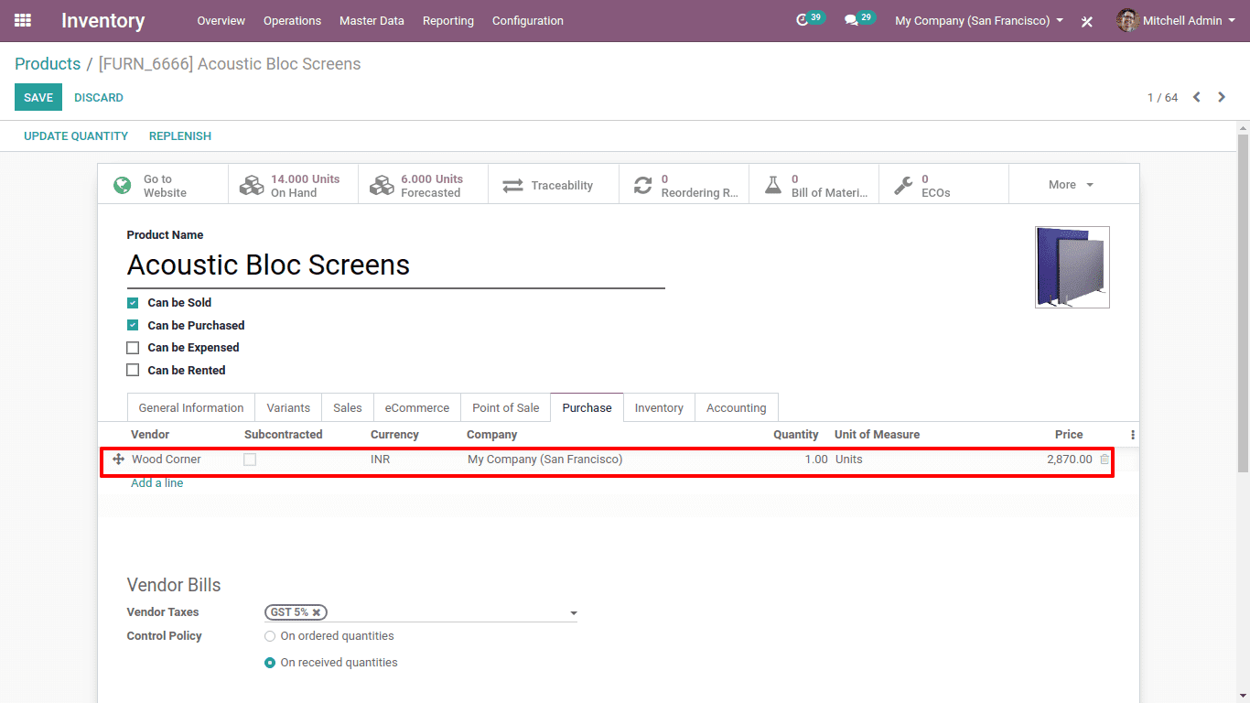Click the Acoustic Bloc Screens product image
1250x703 pixels.
1072,267
